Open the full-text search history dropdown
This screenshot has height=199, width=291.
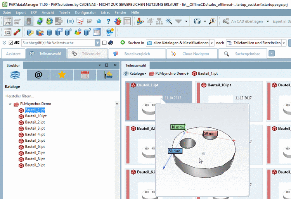[x=97, y=43]
